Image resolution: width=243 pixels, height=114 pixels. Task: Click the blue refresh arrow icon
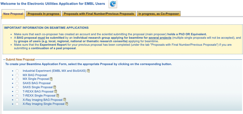point(113,4)
